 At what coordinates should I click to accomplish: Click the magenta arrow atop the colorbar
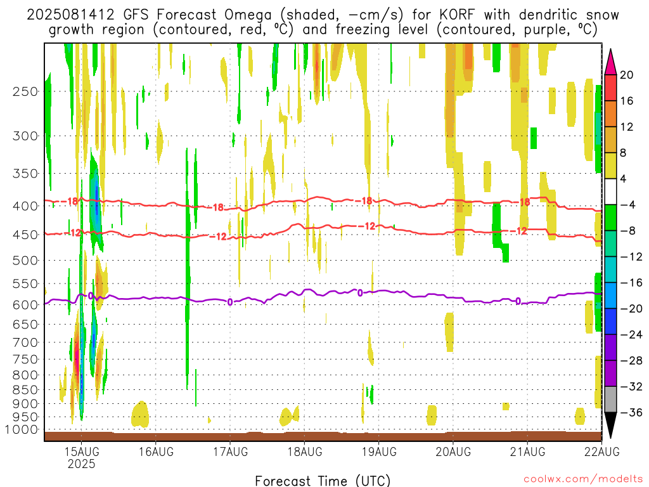610,62
